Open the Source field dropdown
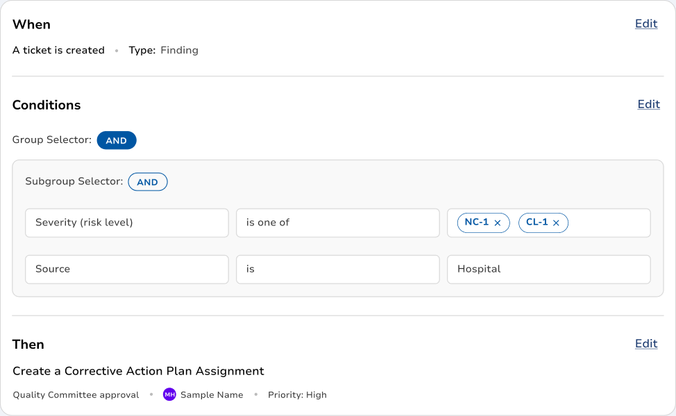Viewport: 676px width, 416px height. click(x=127, y=269)
